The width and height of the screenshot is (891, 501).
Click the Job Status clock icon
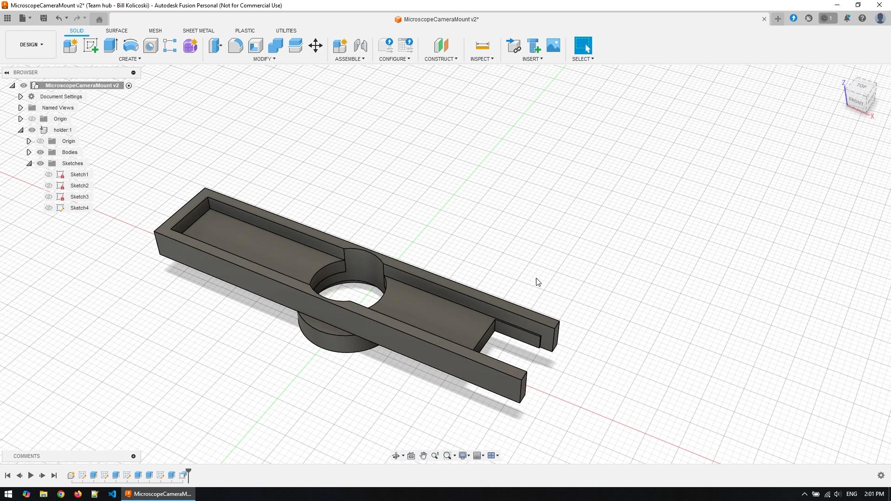pos(828,19)
